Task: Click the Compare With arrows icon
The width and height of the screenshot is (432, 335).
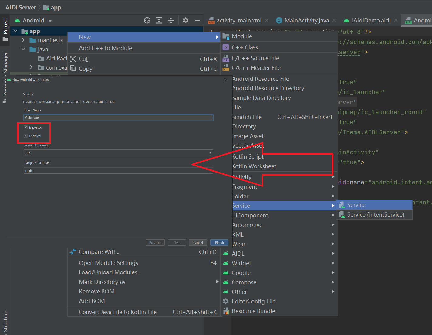Action: (73, 252)
